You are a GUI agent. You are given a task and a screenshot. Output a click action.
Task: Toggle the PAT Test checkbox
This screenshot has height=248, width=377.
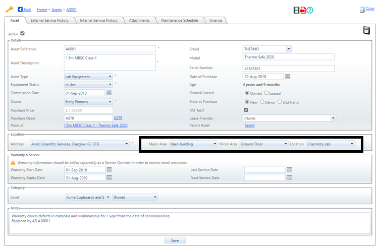pos(246,110)
